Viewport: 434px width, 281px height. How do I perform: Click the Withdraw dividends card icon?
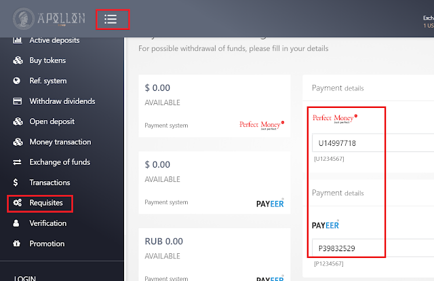pos(17,101)
